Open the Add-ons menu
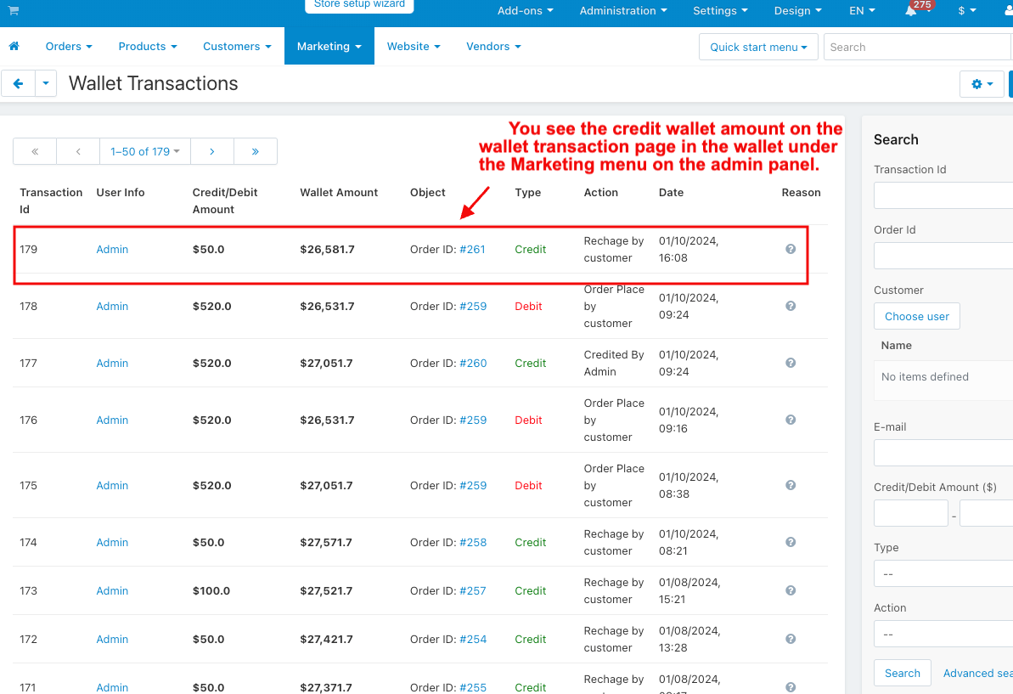This screenshot has width=1013, height=694. pyautogui.click(x=525, y=11)
